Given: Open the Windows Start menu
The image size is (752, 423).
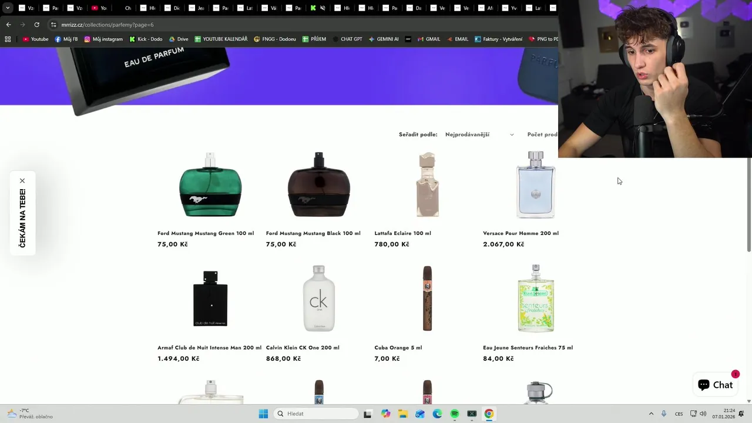Looking at the screenshot, I should (x=263, y=414).
